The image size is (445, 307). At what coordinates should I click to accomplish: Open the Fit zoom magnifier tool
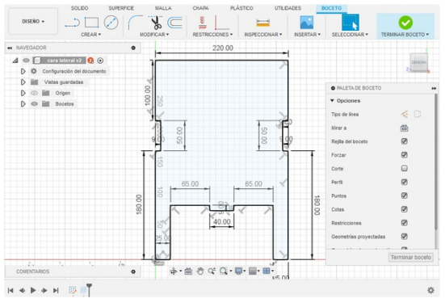tap(224, 271)
